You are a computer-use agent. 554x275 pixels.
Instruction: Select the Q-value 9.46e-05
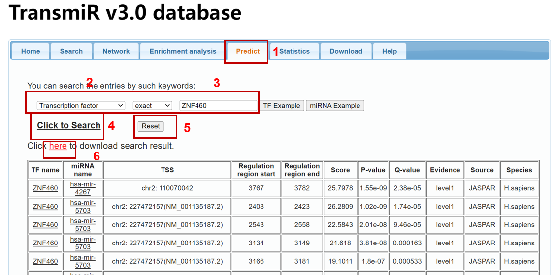[407, 225]
